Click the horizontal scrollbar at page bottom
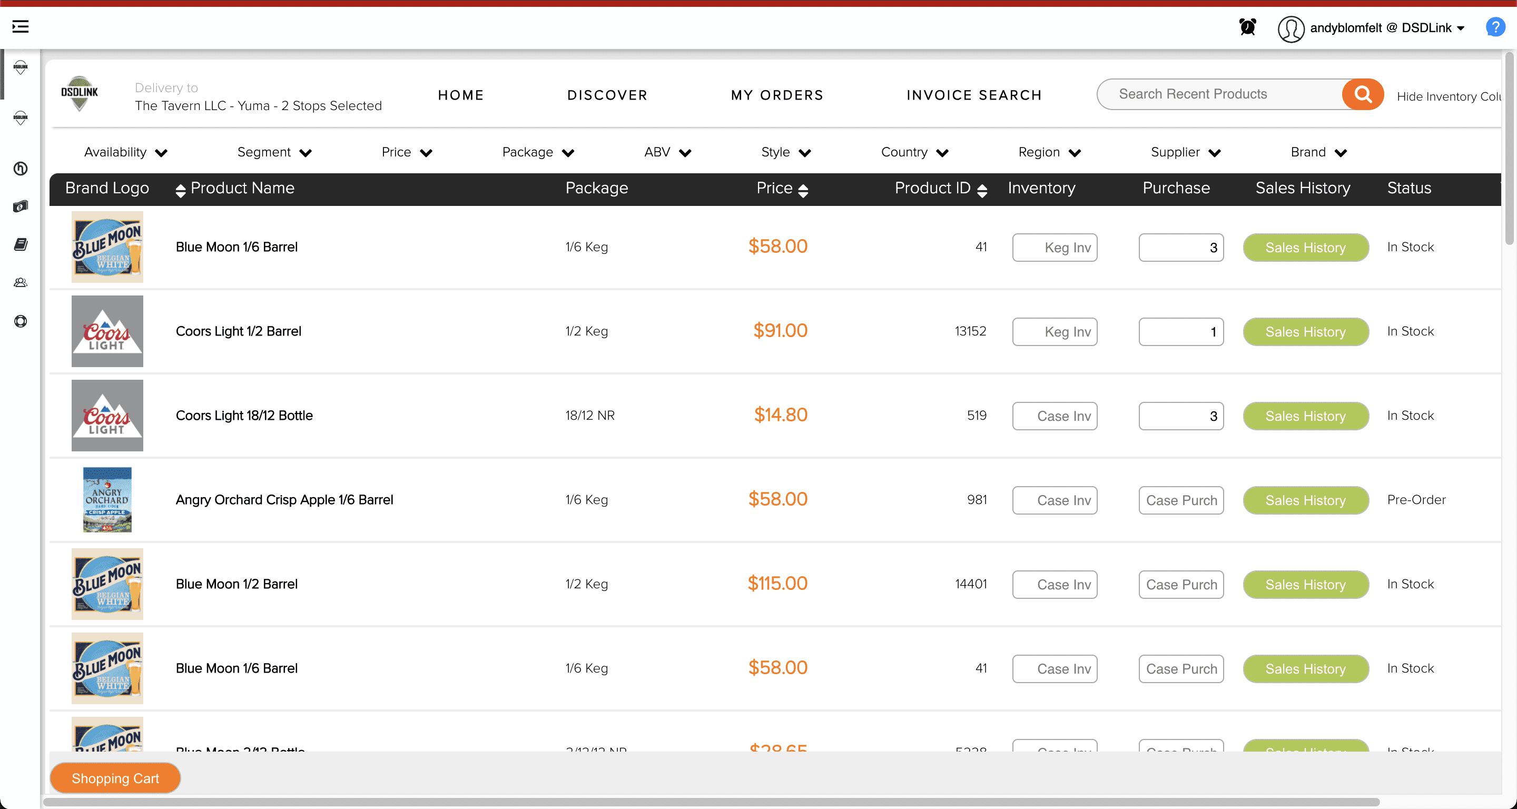 click(x=712, y=802)
